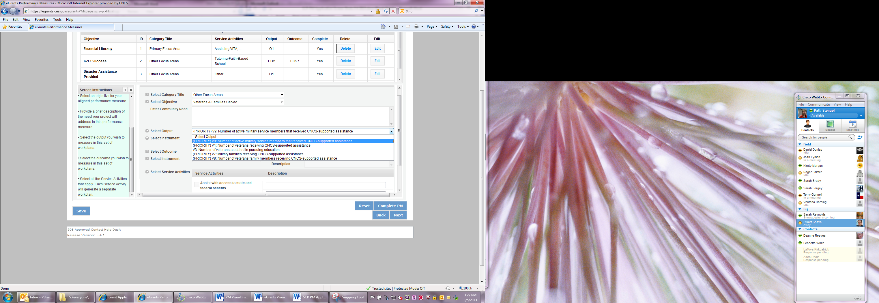The height and width of the screenshot is (303, 879).
Task: Open Windows Start menu orb
Action: pos(8,297)
